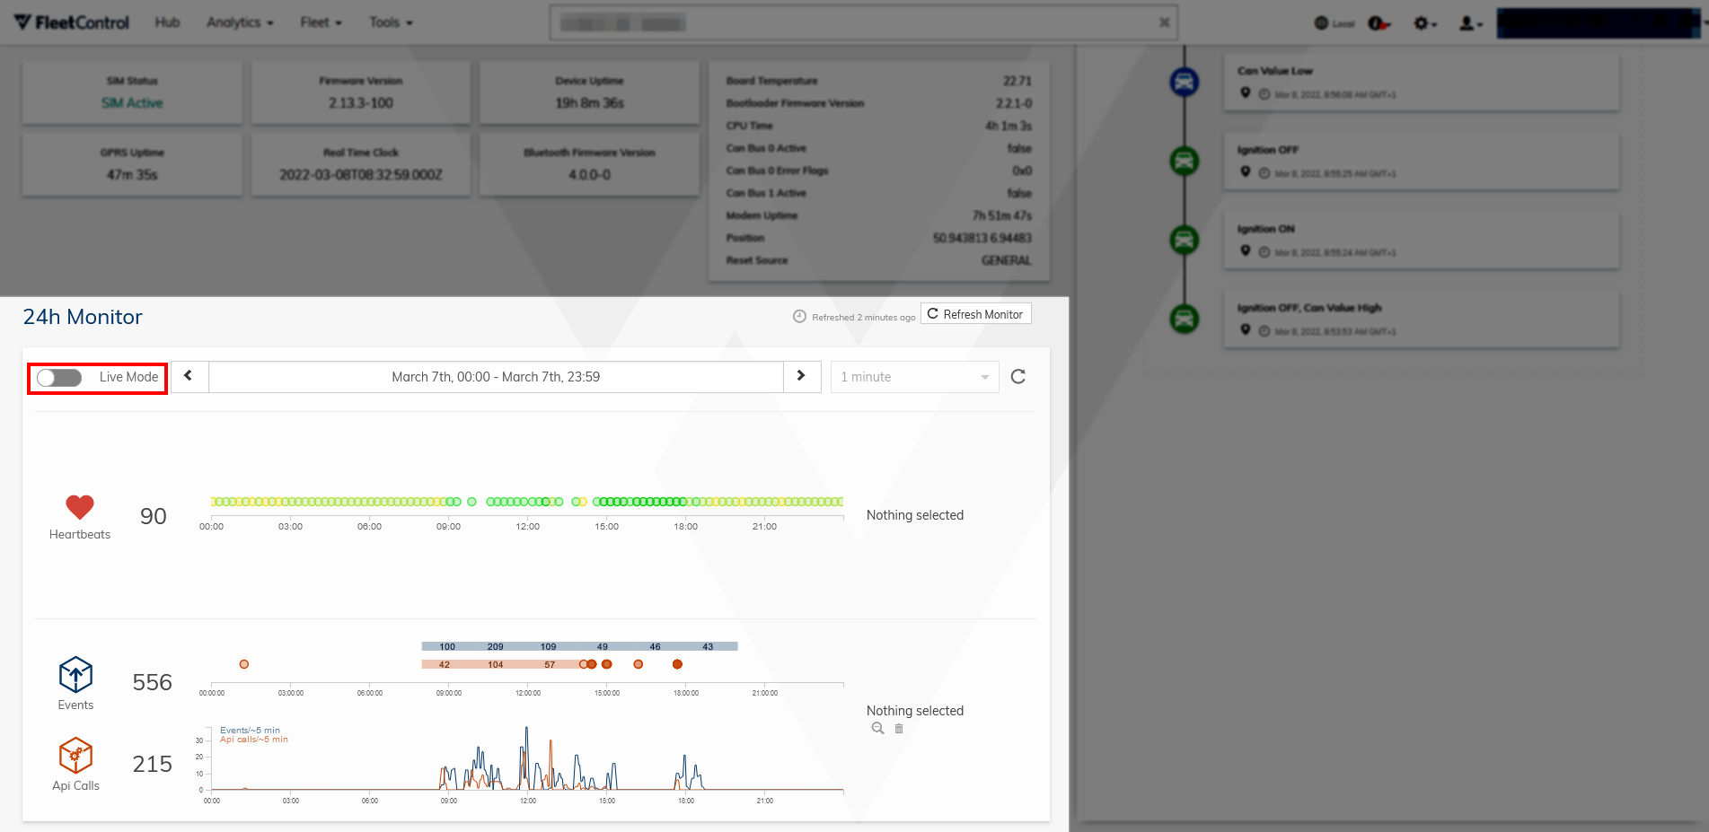Click the Api Calls cube icon
Image resolution: width=1709 pixels, height=832 pixels.
(x=75, y=756)
